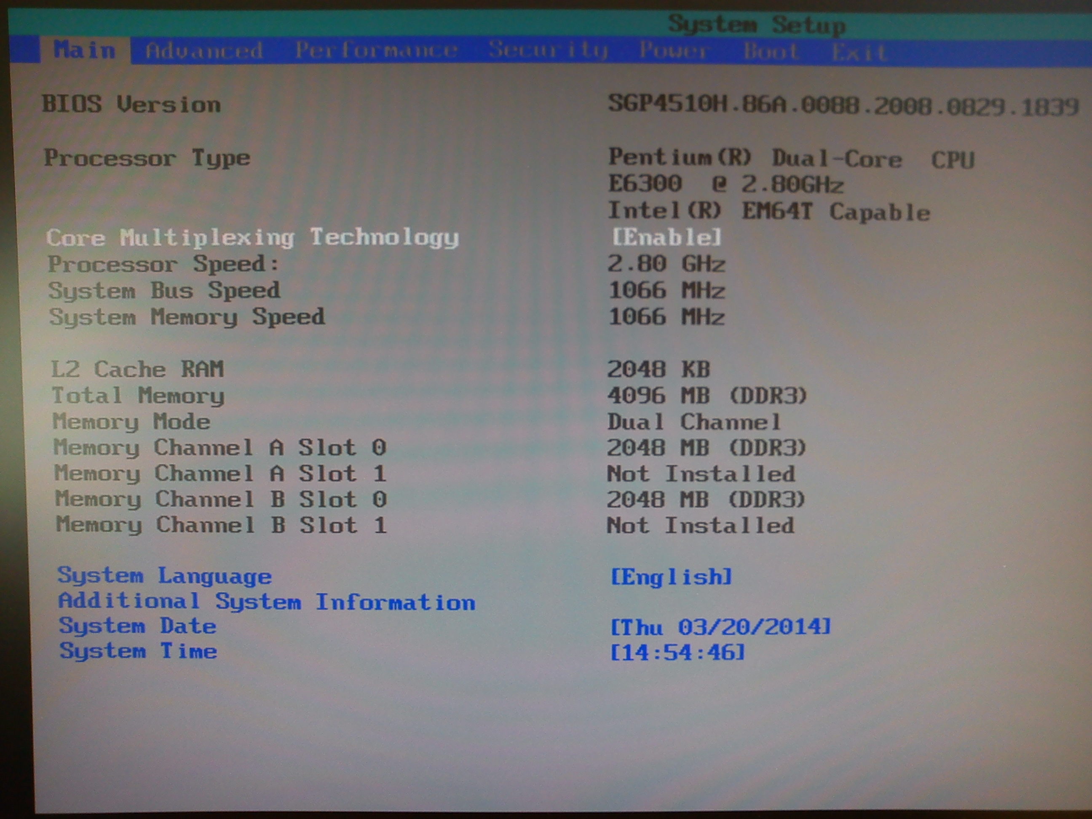This screenshot has height=819, width=1092.
Task: Switch to the Advanced tab
Action: [204, 51]
